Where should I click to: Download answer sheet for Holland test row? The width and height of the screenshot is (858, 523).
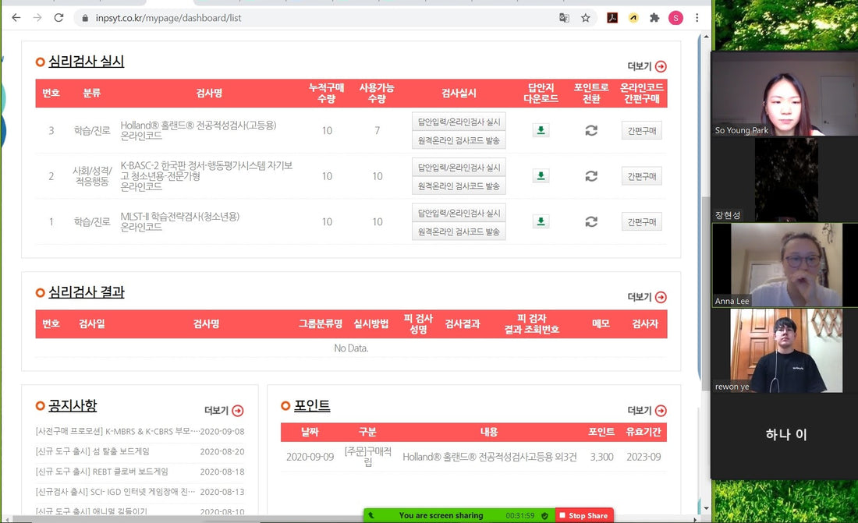pyautogui.click(x=541, y=130)
